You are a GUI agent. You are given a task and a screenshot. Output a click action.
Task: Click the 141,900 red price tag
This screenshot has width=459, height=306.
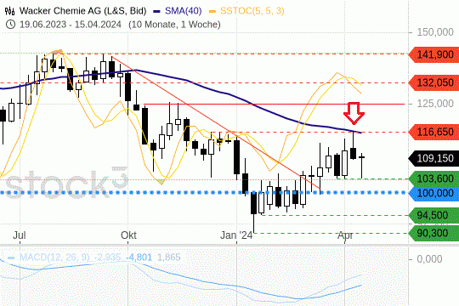coord(433,54)
